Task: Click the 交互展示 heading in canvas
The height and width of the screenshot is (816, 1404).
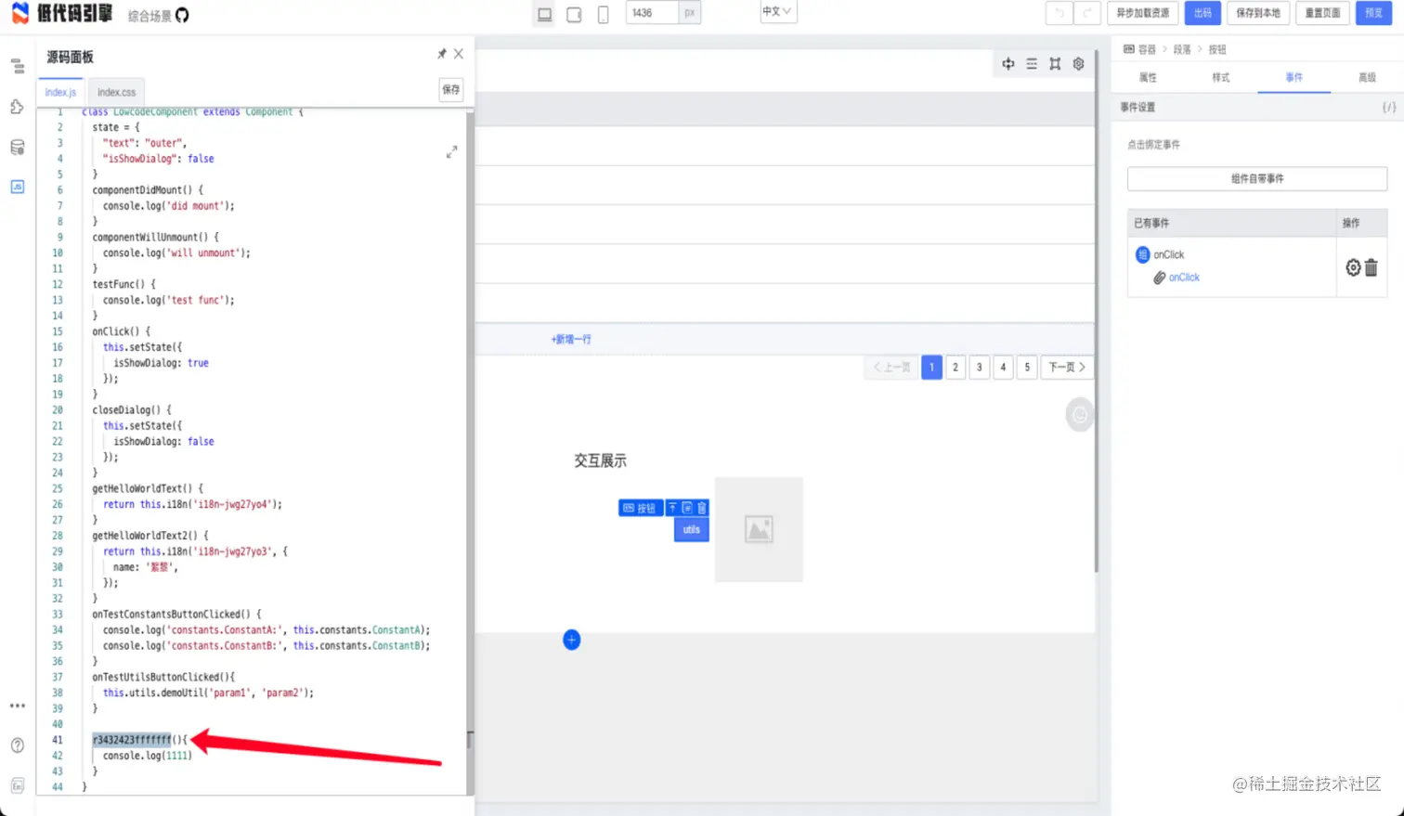Action: click(x=601, y=460)
